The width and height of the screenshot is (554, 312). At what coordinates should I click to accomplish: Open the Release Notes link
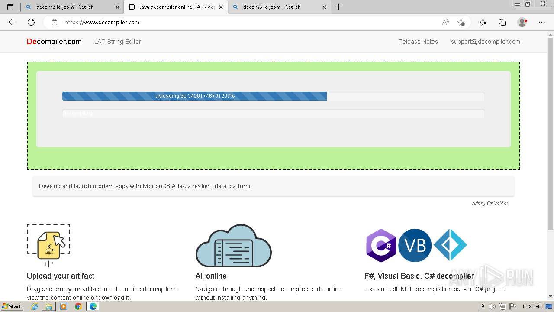(x=418, y=42)
